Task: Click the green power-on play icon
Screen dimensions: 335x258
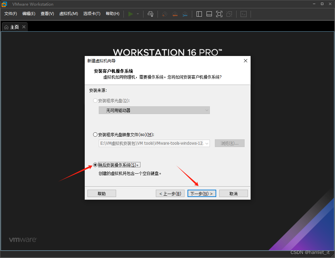Action: point(130,14)
